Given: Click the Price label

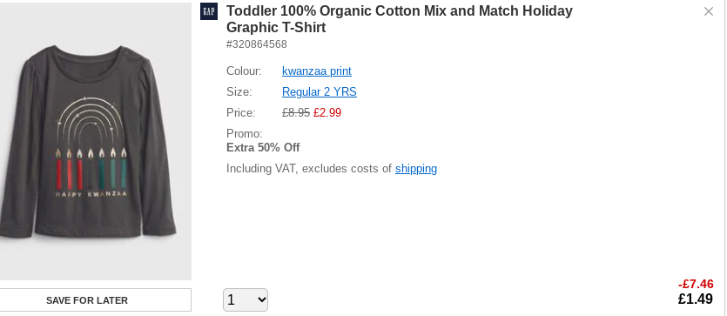Looking at the screenshot, I should [240, 112].
